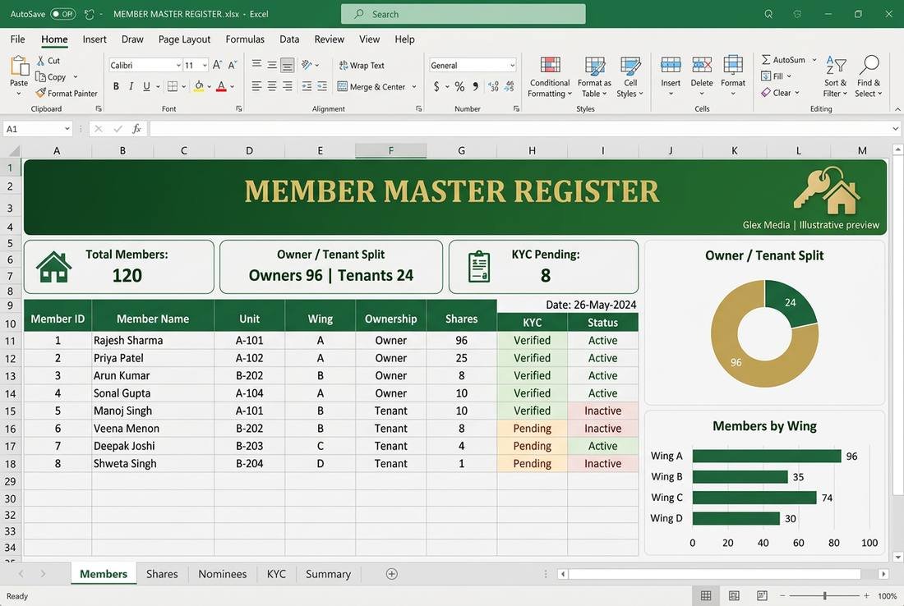
Task: Click the Increase Decimal icon
Action: point(494,86)
